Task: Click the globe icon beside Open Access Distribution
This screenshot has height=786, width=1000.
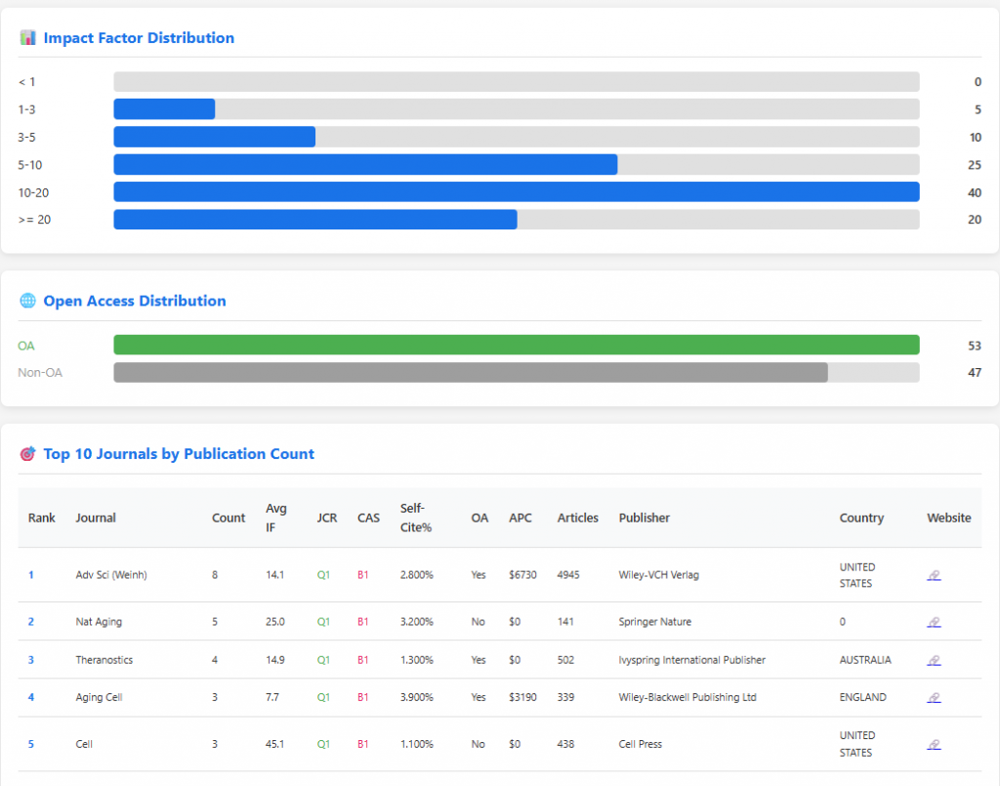Action: click(27, 301)
